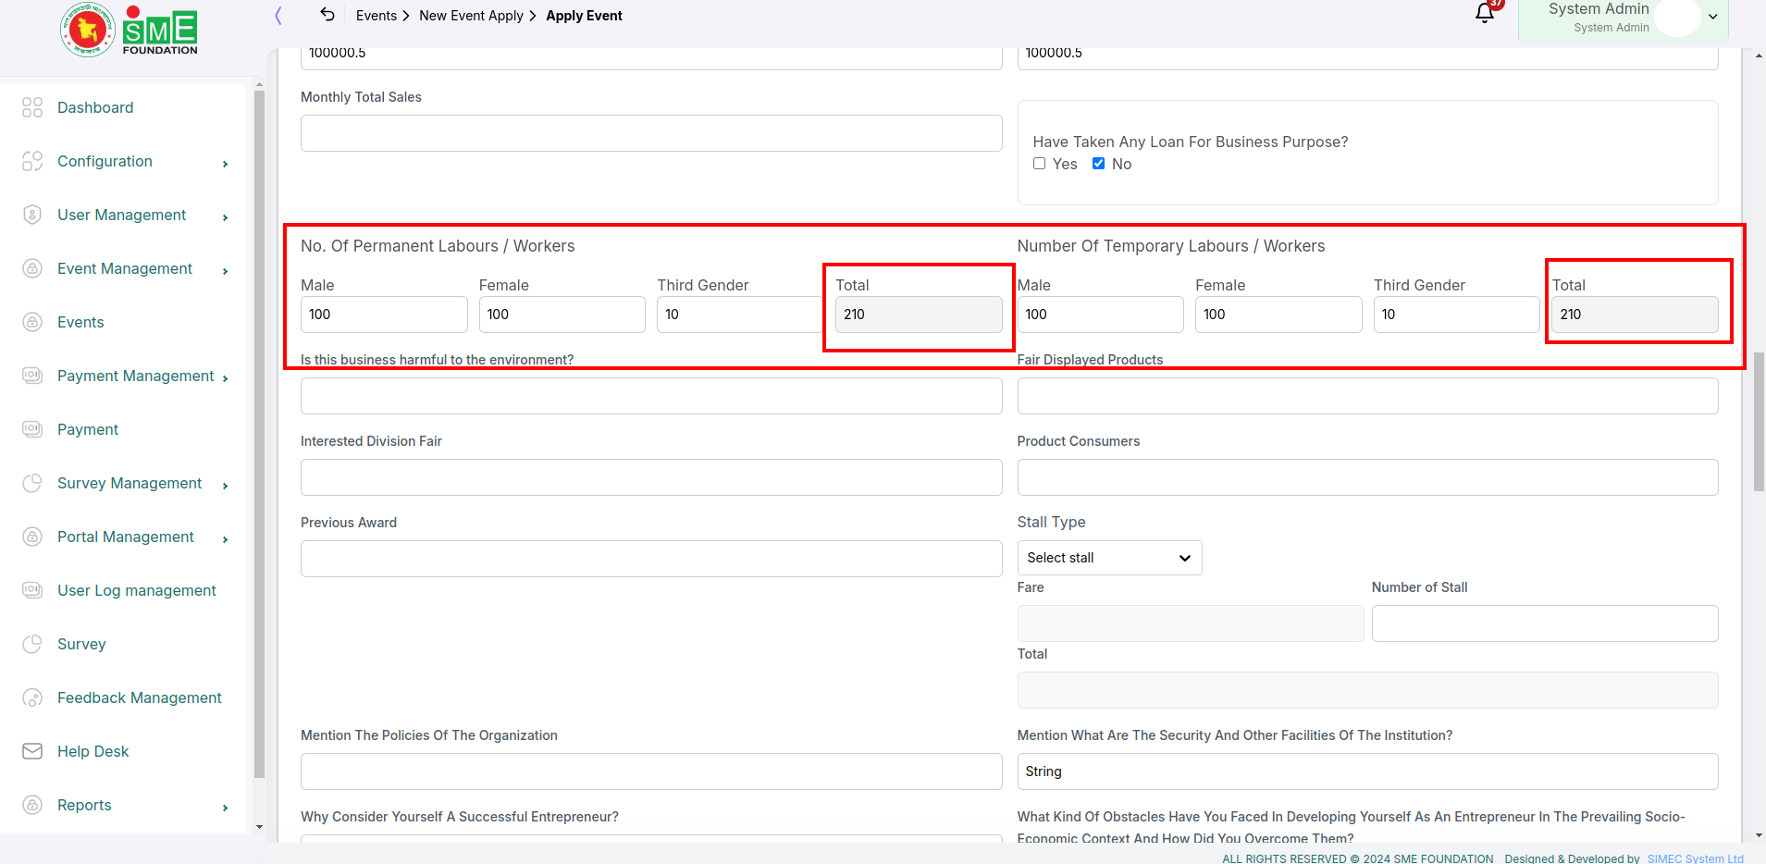Click the Help Desk envelope icon

tap(32, 751)
